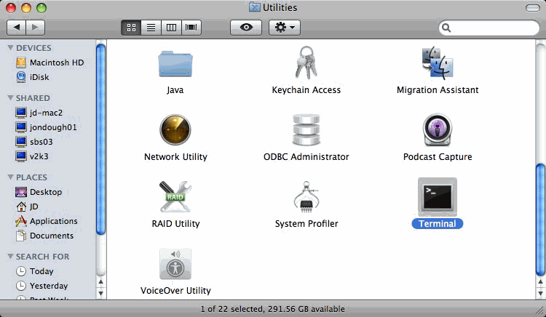Select the ODBC Administrator database icon
Viewport: 546px width, 317px height.
coord(306,130)
